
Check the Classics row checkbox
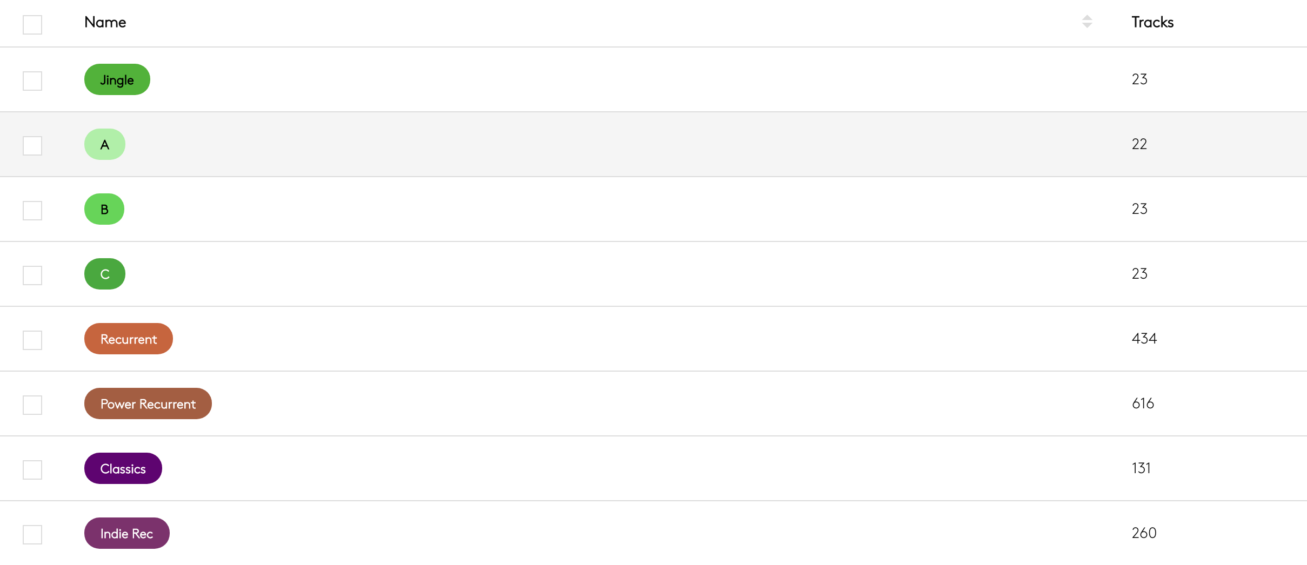coord(32,470)
